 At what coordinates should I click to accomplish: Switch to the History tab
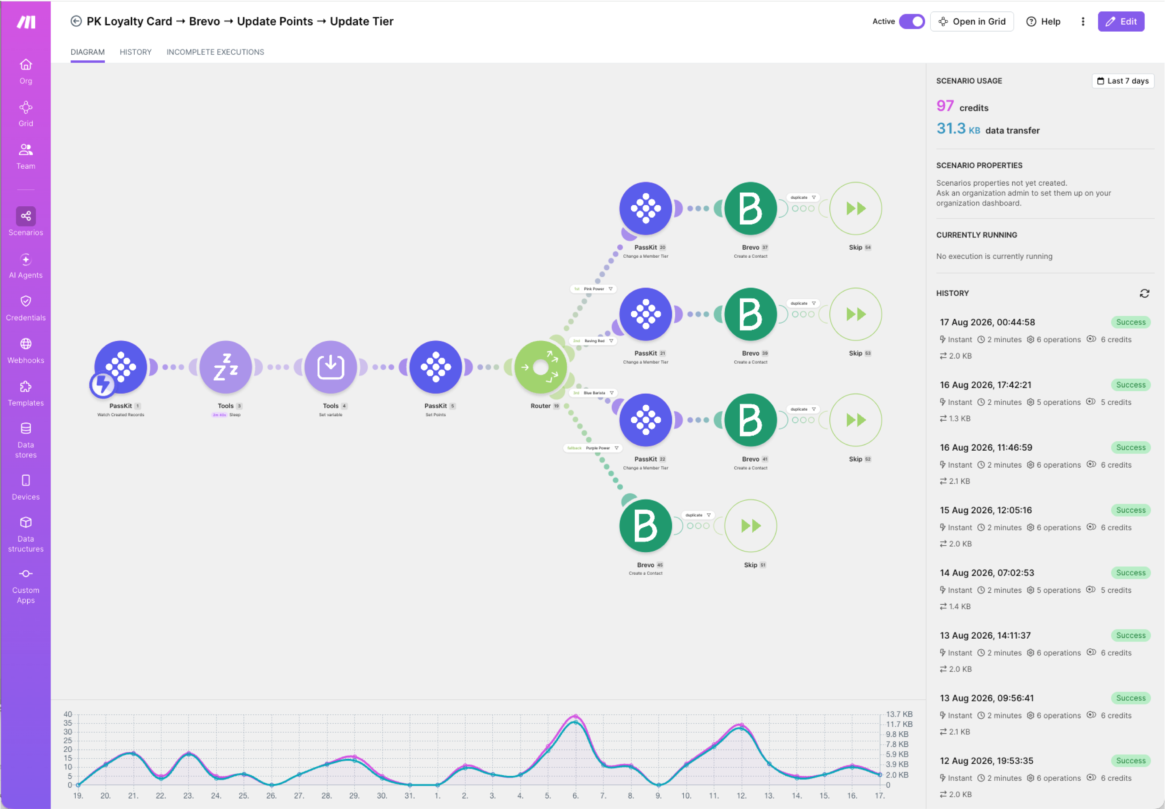click(x=136, y=52)
